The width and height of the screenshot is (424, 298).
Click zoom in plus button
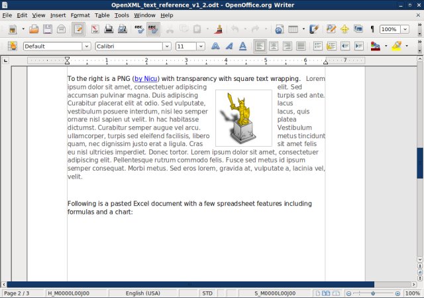(x=397, y=293)
